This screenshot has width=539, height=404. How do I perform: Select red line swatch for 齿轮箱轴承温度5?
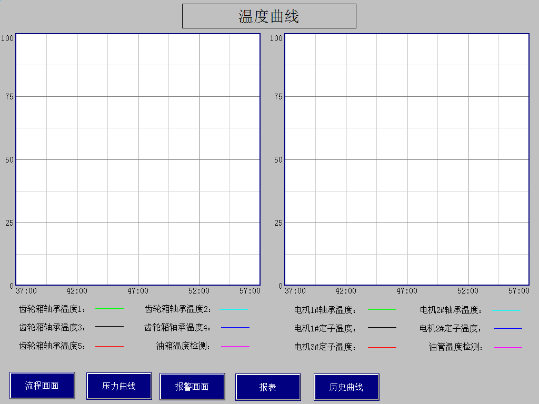[x=109, y=346]
